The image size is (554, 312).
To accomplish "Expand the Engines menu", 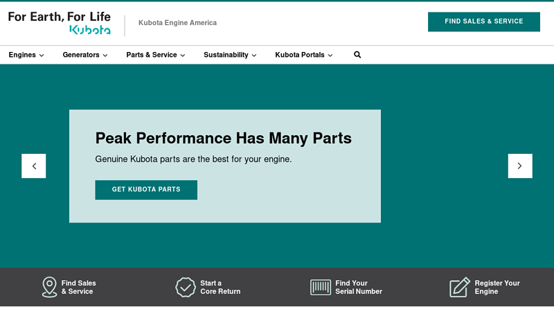I will pyautogui.click(x=26, y=55).
